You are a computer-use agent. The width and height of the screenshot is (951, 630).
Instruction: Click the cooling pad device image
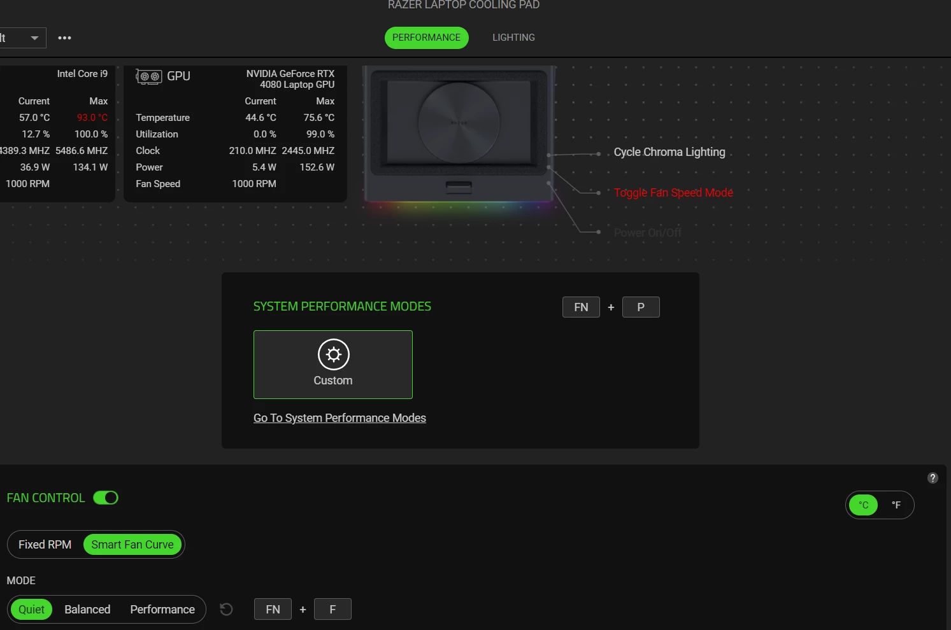[459, 134]
